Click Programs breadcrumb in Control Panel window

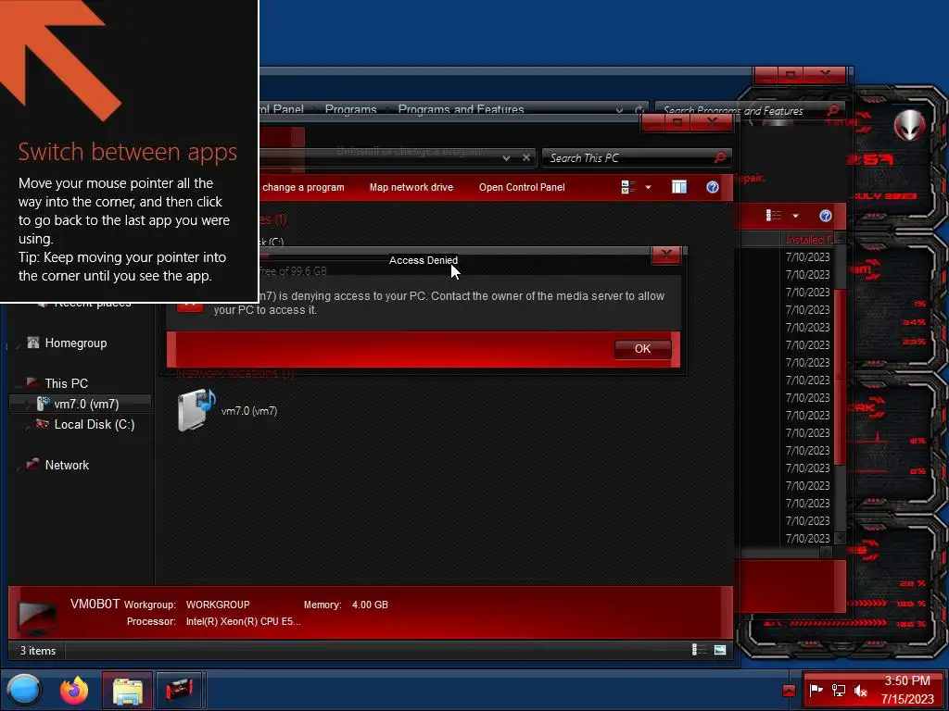pos(350,109)
